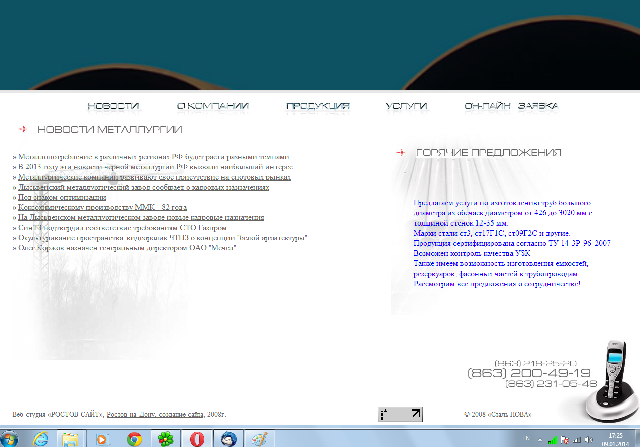Screen dimensions: 640x447
Task: Go to the Новости menu item
Action: tap(113, 106)
